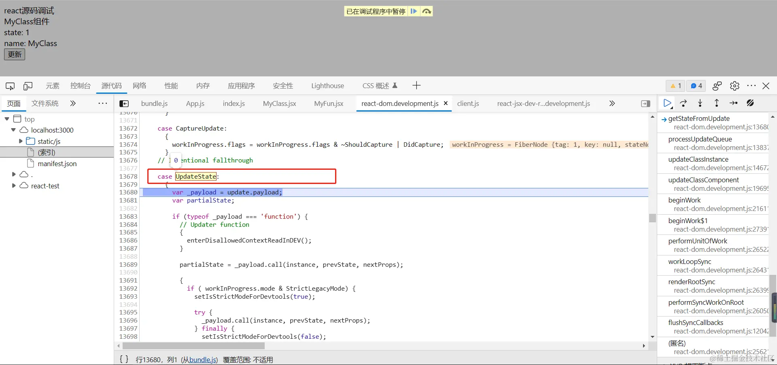
Task: Toggle the navigator sidebar pane icon
Action: coord(124,103)
